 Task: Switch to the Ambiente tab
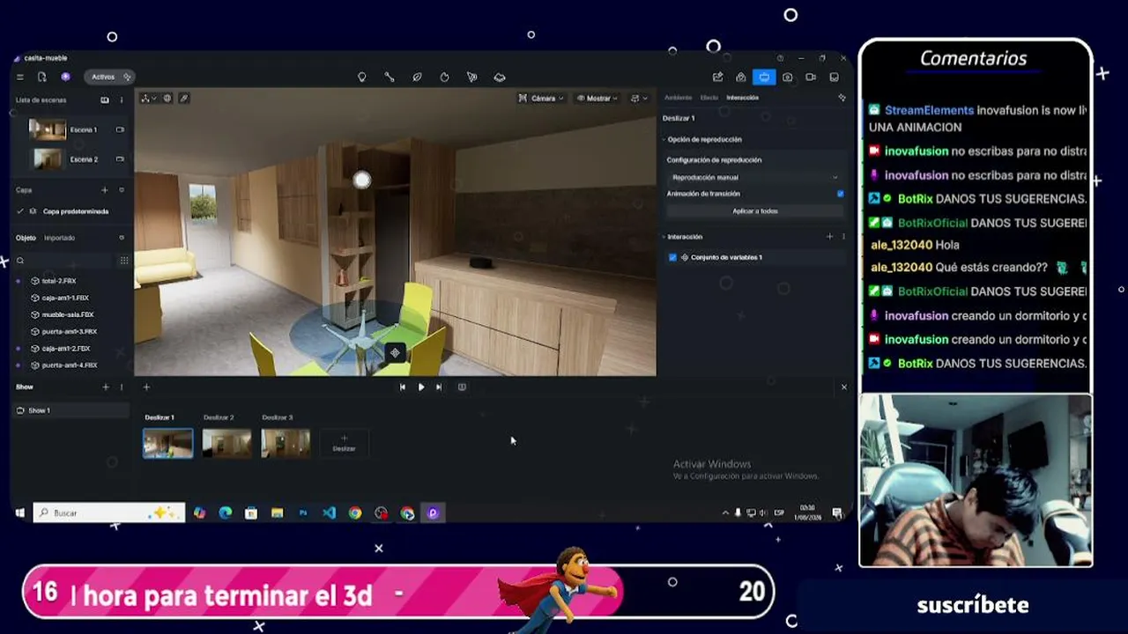pos(678,98)
